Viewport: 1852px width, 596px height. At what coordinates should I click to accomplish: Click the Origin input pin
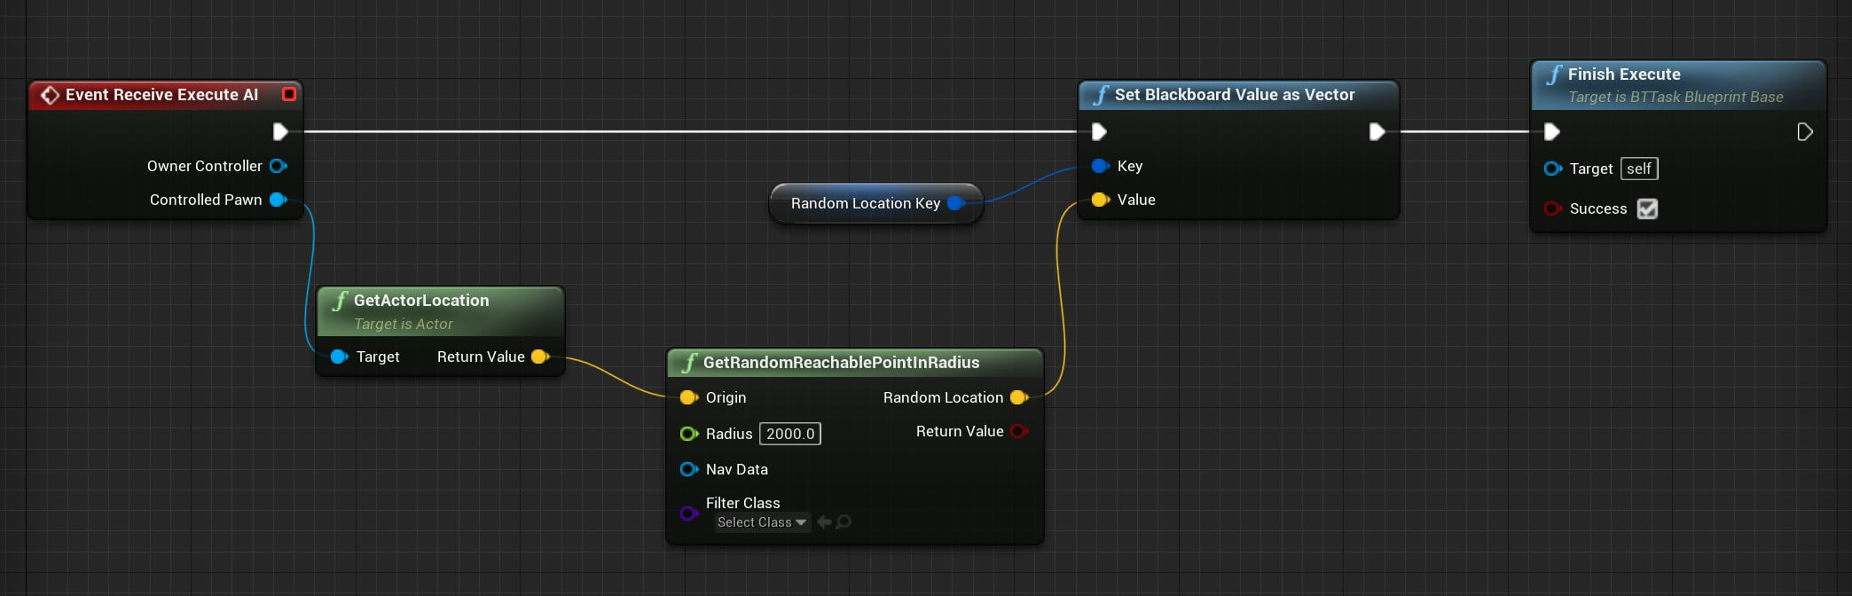[x=687, y=397]
